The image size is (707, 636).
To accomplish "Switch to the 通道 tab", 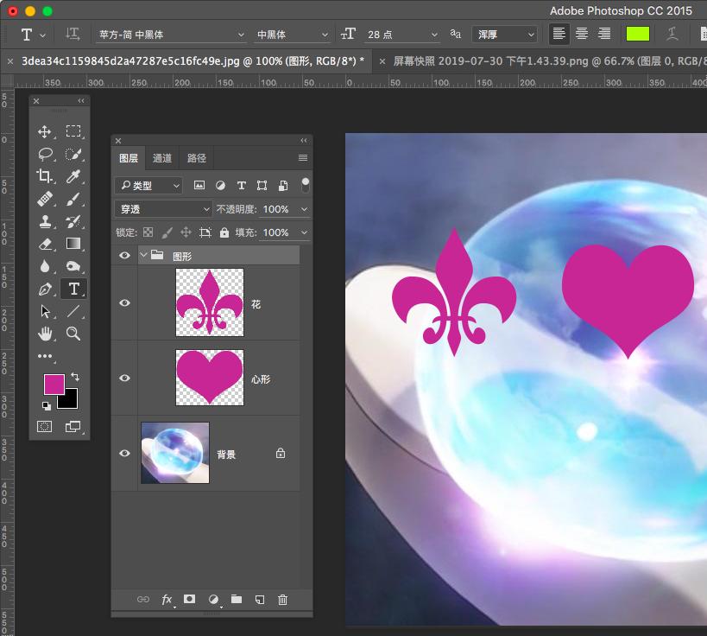I will pos(162,158).
